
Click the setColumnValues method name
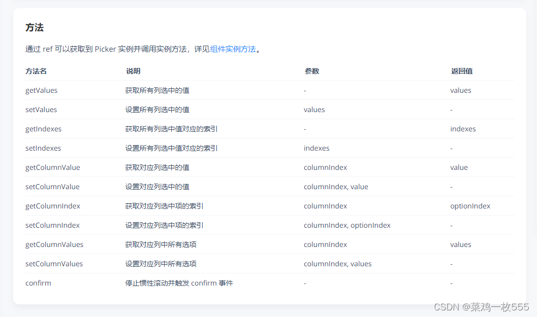click(x=54, y=264)
